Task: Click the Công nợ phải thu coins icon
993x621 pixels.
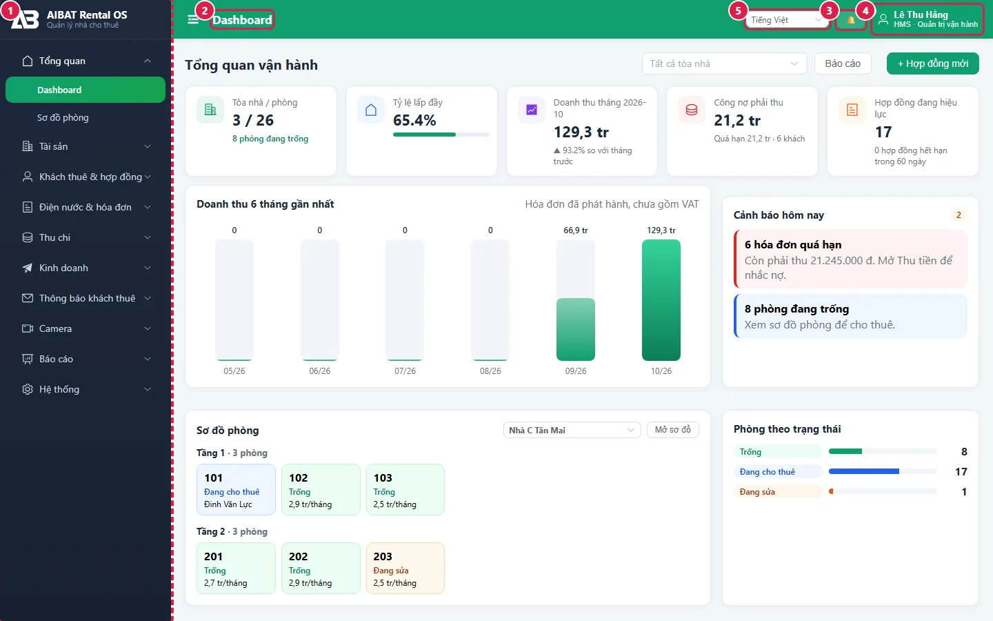Action: coord(692,110)
